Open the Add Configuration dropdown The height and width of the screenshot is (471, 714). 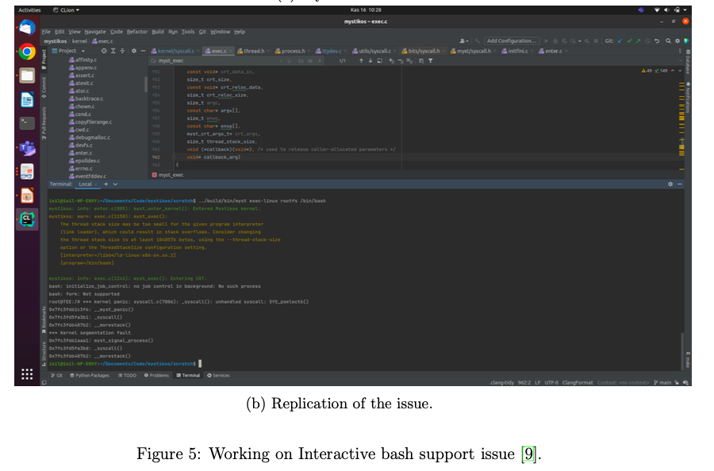coord(512,40)
